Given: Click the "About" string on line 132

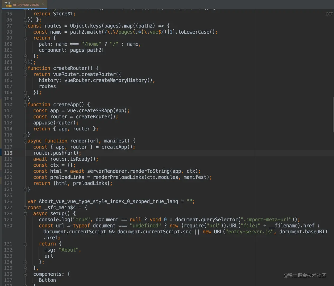Looking at the screenshot, I should pyautogui.click(x=69, y=250).
